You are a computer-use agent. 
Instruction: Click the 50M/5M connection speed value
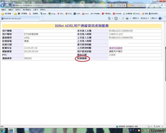[28, 58]
